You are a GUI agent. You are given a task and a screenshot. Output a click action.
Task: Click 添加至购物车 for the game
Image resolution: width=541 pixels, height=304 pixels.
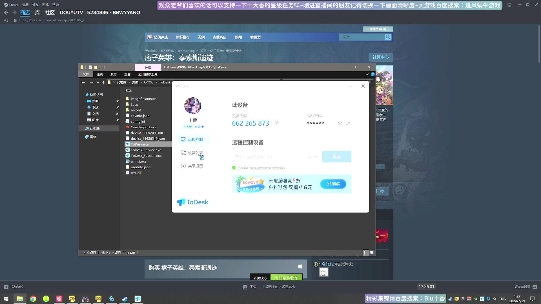point(286,278)
